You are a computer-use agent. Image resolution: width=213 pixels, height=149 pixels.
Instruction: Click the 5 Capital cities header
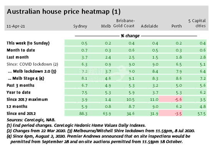(x=197, y=23)
